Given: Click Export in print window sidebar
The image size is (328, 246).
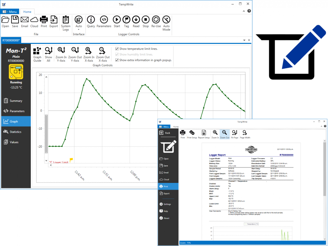Looking at the screenshot, I should click(x=168, y=193).
